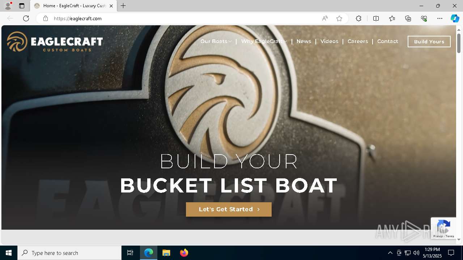This screenshot has width=463, height=260.
Task: Click the Read aloud icon
Action: tap(325, 18)
